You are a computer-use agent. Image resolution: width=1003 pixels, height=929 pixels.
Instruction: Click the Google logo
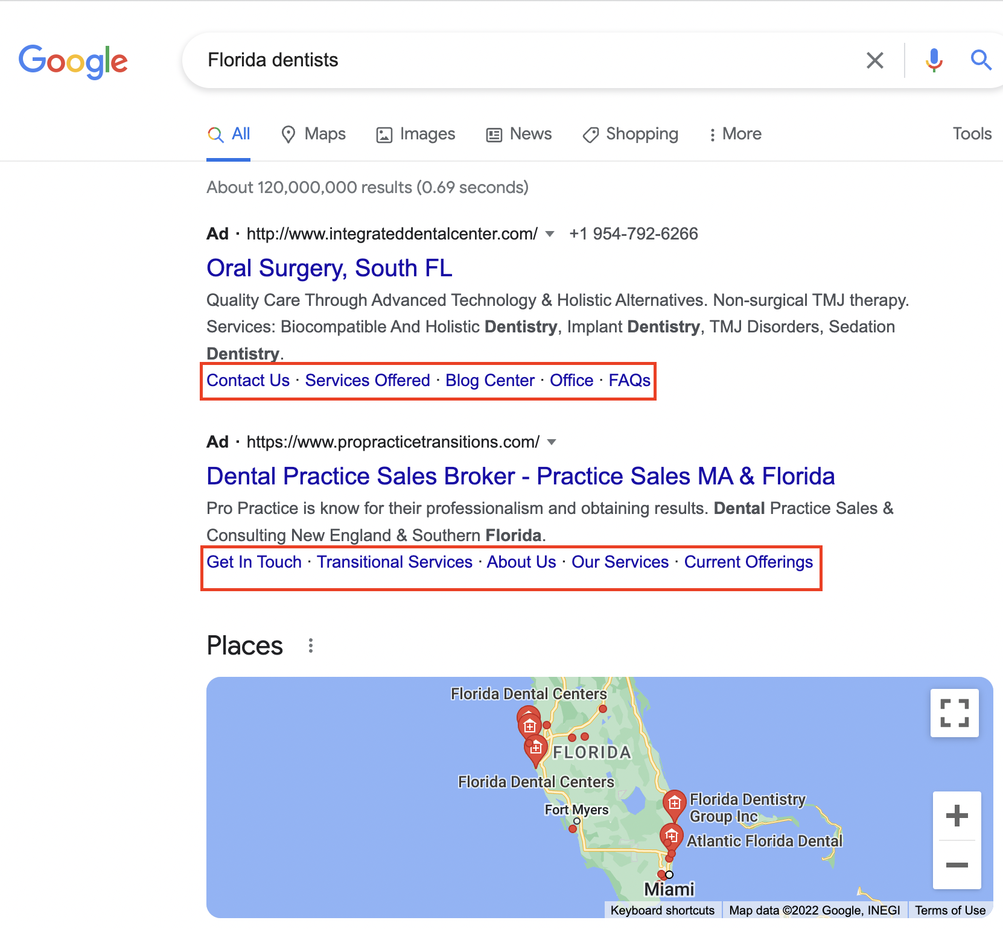[x=73, y=61]
